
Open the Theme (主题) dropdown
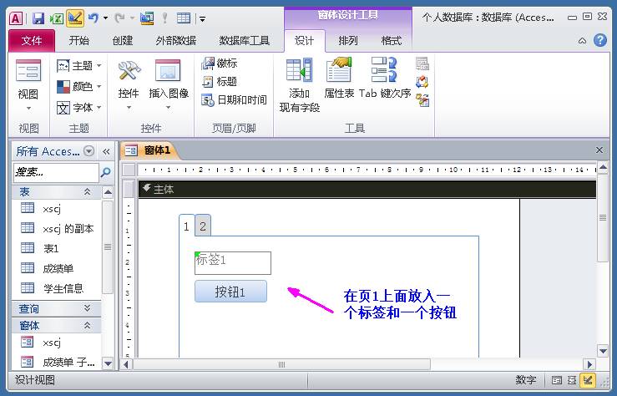pos(78,65)
